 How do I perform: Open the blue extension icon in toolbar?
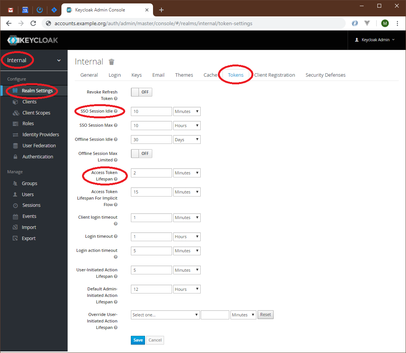tap(355, 23)
